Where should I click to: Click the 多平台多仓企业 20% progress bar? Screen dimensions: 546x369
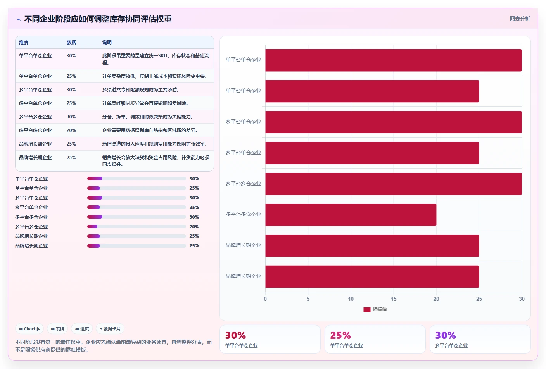(x=136, y=227)
